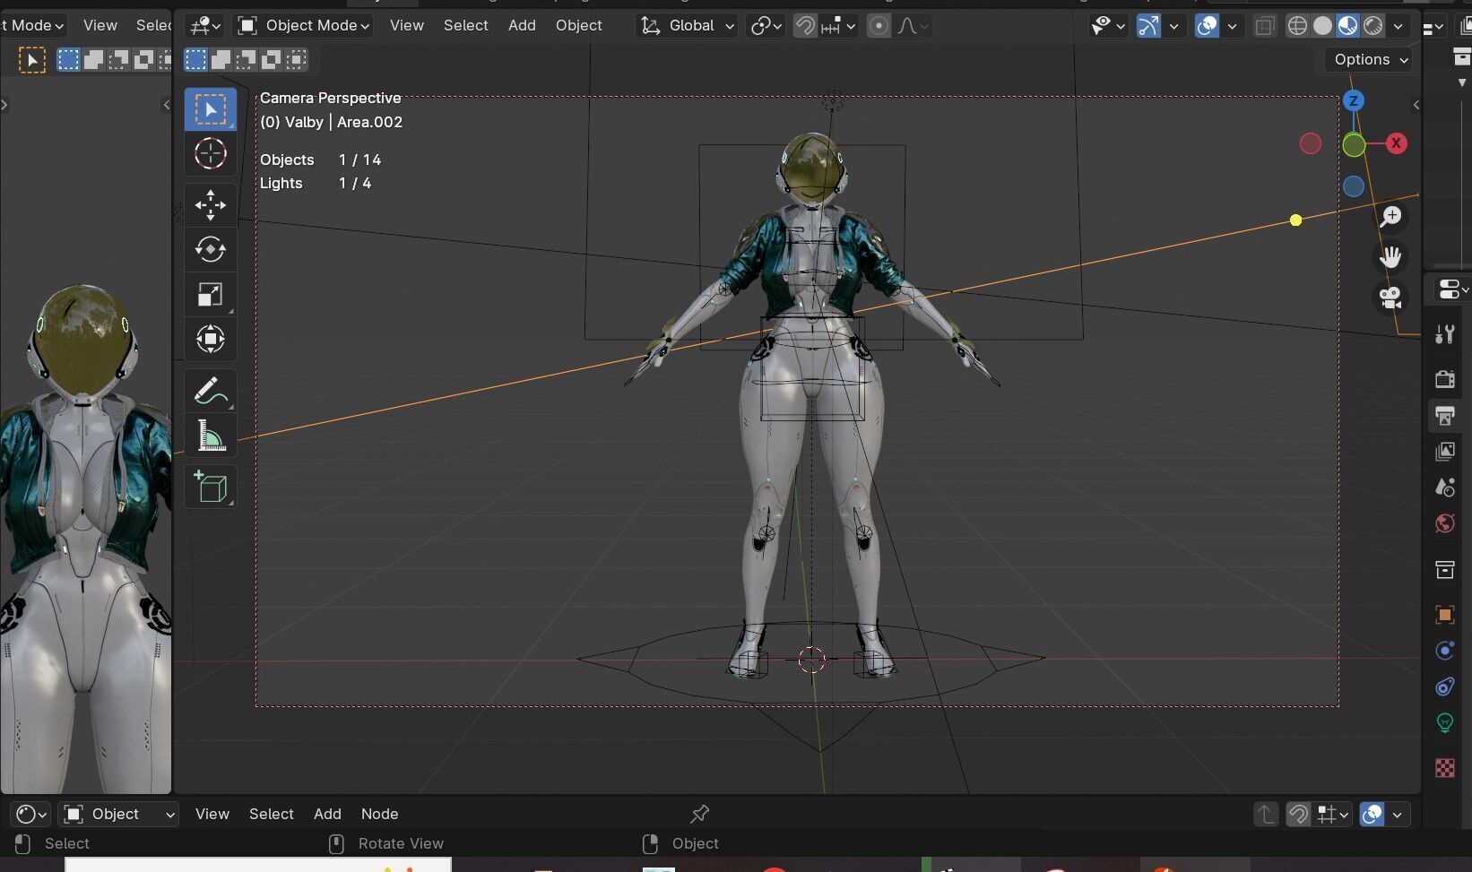Viewport: 1472px width, 872px height.
Task: Expand the overlays options dropdown arrow
Action: (x=1233, y=26)
